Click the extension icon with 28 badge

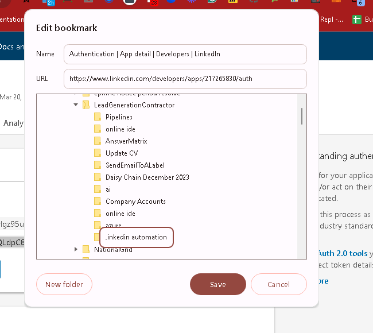tap(152, 2)
